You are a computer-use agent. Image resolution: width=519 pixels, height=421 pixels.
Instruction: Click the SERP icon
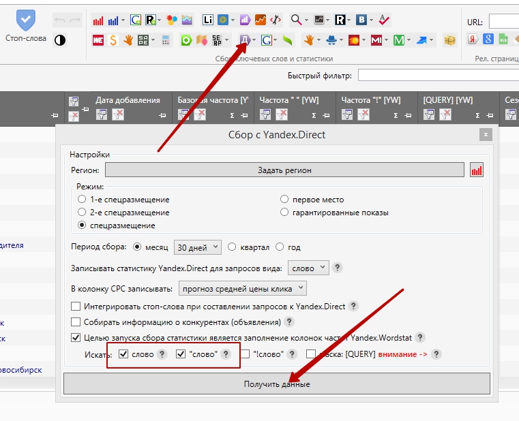[217, 40]
